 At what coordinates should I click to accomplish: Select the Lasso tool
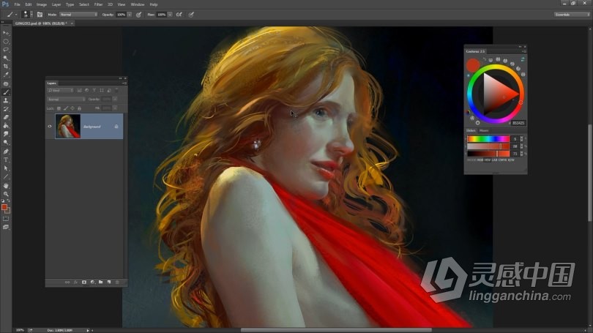coord(6,50)
